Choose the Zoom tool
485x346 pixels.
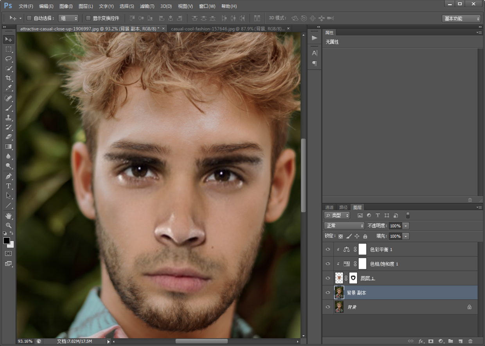point(9,225)
